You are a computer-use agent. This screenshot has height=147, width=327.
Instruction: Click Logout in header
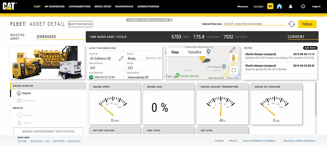tap(316, 7)
